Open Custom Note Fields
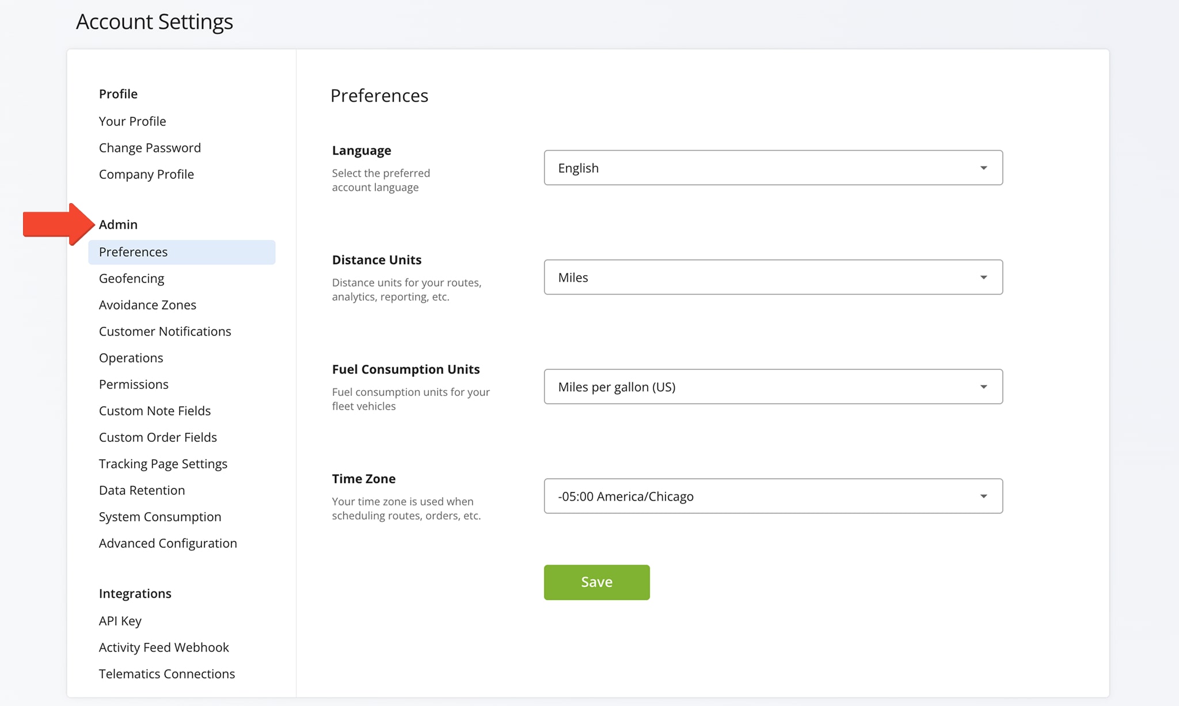 [x=155, y=410]
